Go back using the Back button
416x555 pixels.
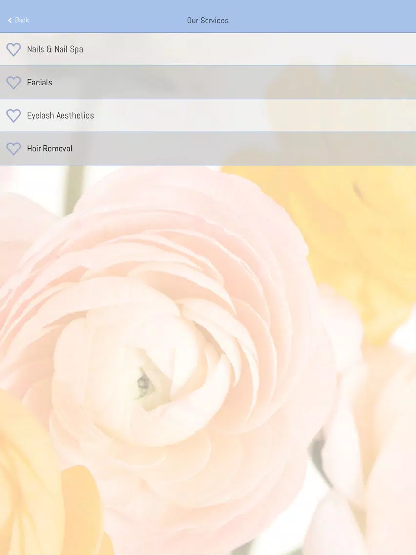coord(19,20)
